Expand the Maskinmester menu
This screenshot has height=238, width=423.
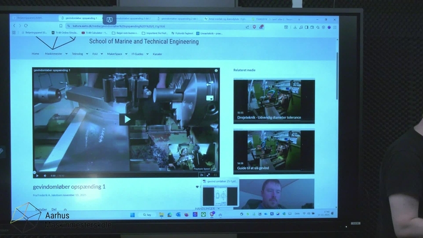click(54, 54)
